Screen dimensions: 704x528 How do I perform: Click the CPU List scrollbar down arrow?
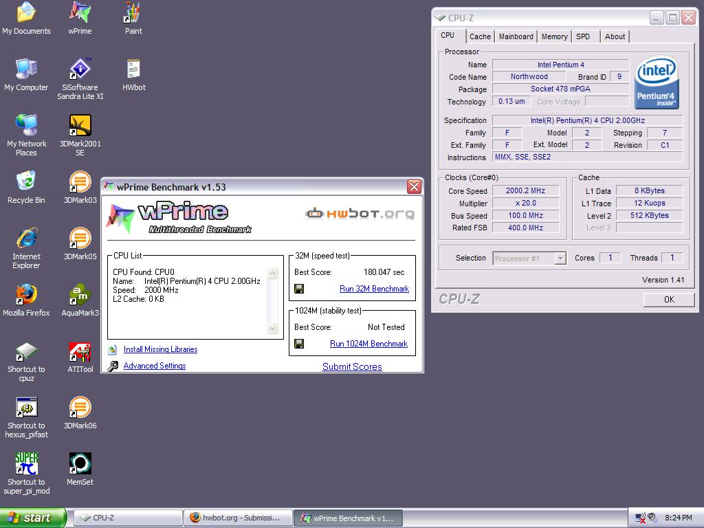pyautogui.click(x=272, y=328)
